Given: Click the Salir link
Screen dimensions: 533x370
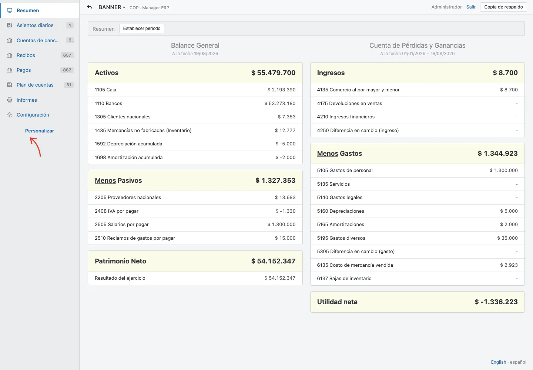Looking at the screenshot, I should tap(471, 7).
